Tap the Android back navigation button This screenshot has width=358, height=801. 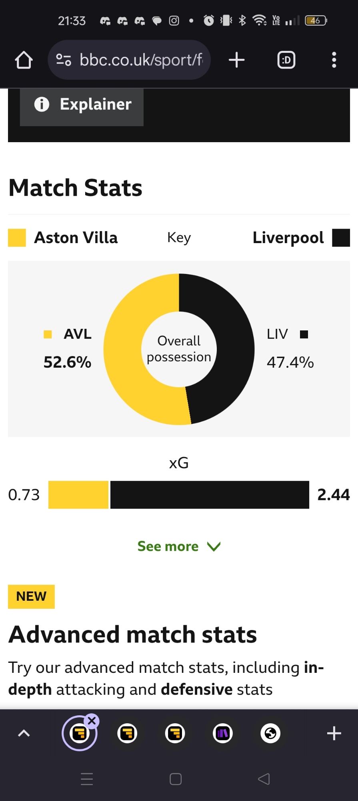(x=264, y=779)
